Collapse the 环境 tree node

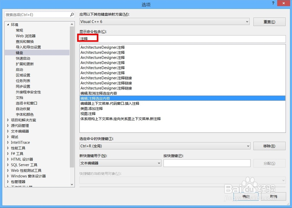click(8, 25)
